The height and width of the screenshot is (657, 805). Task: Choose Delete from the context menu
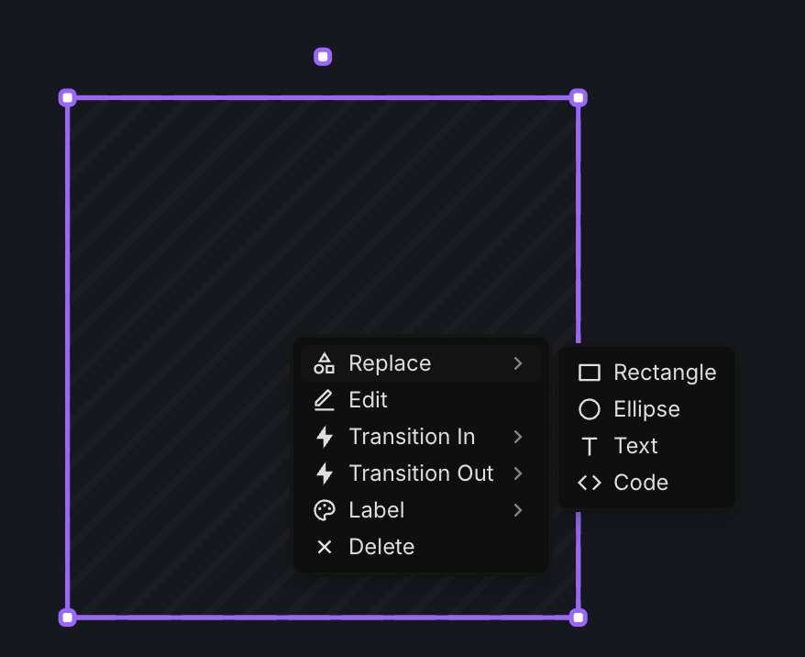(x=381, y=547)
